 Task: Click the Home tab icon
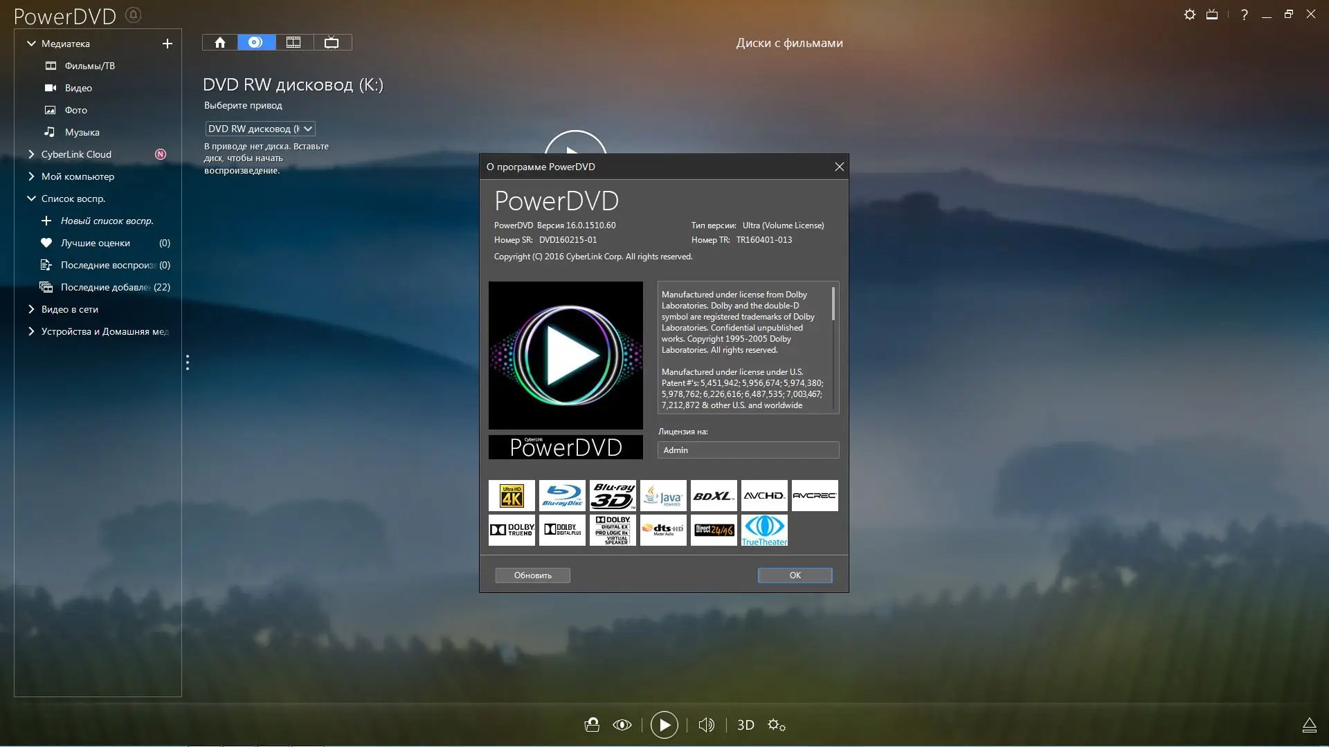tap(220, 43)
